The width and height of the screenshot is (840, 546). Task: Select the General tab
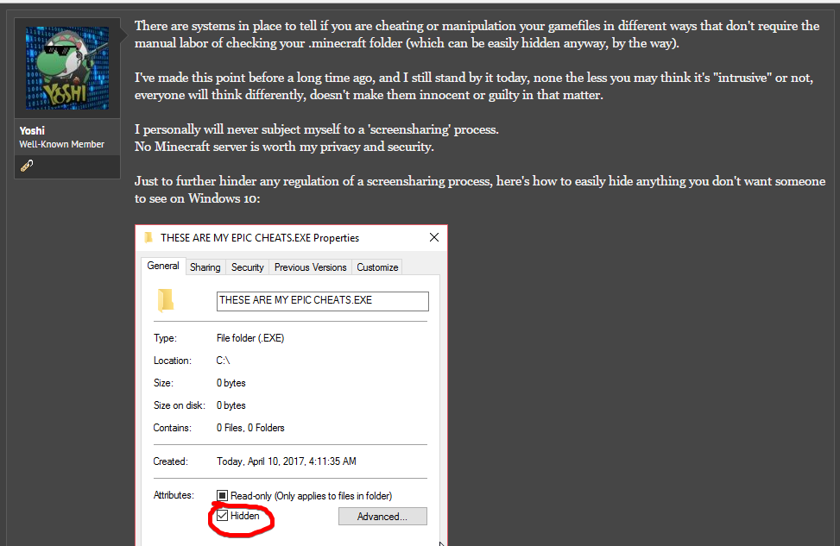click(x=163, y=267)
